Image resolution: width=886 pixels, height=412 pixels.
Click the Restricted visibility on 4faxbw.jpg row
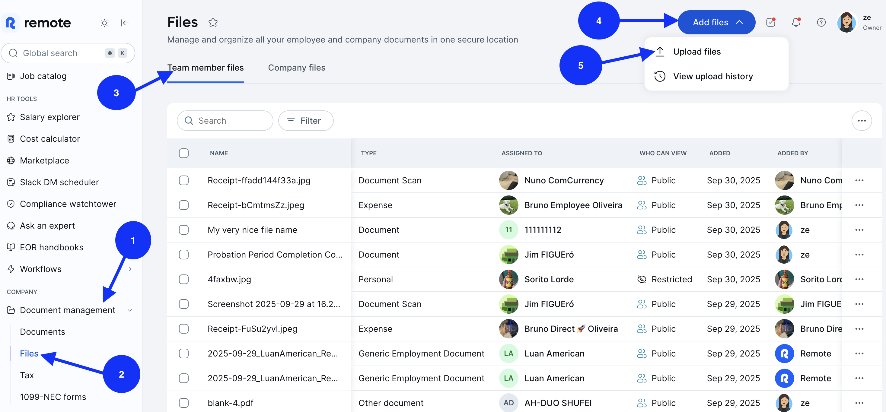point(664,279)
